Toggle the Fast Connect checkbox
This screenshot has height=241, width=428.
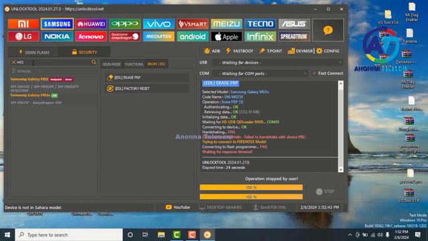pos(314,73)
